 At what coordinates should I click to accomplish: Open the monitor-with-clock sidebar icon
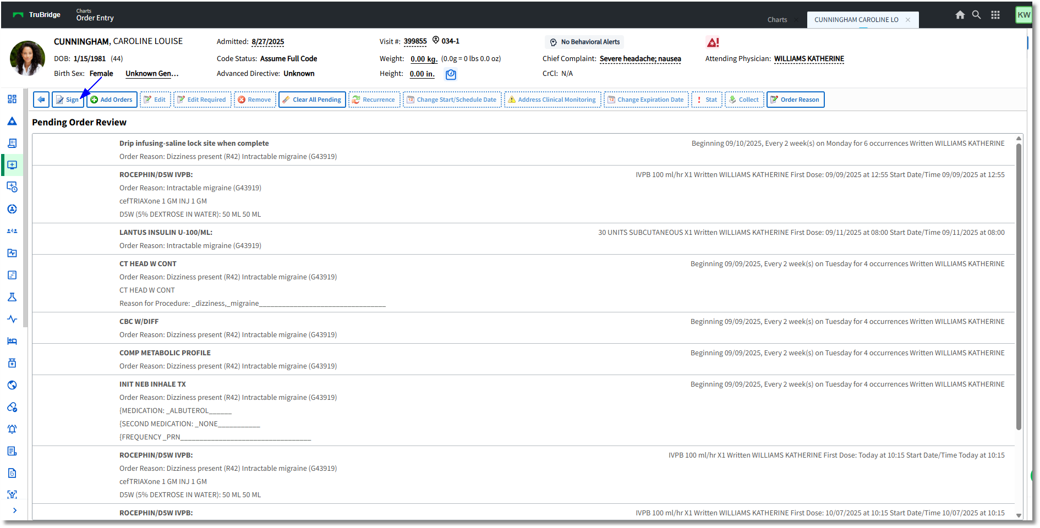click(x=12, y=187)
